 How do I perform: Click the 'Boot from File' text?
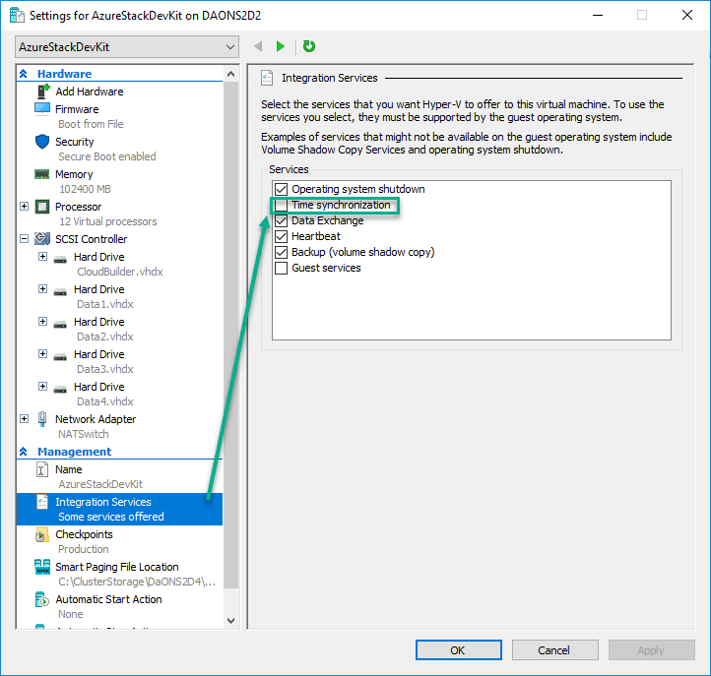pos(91,124)
